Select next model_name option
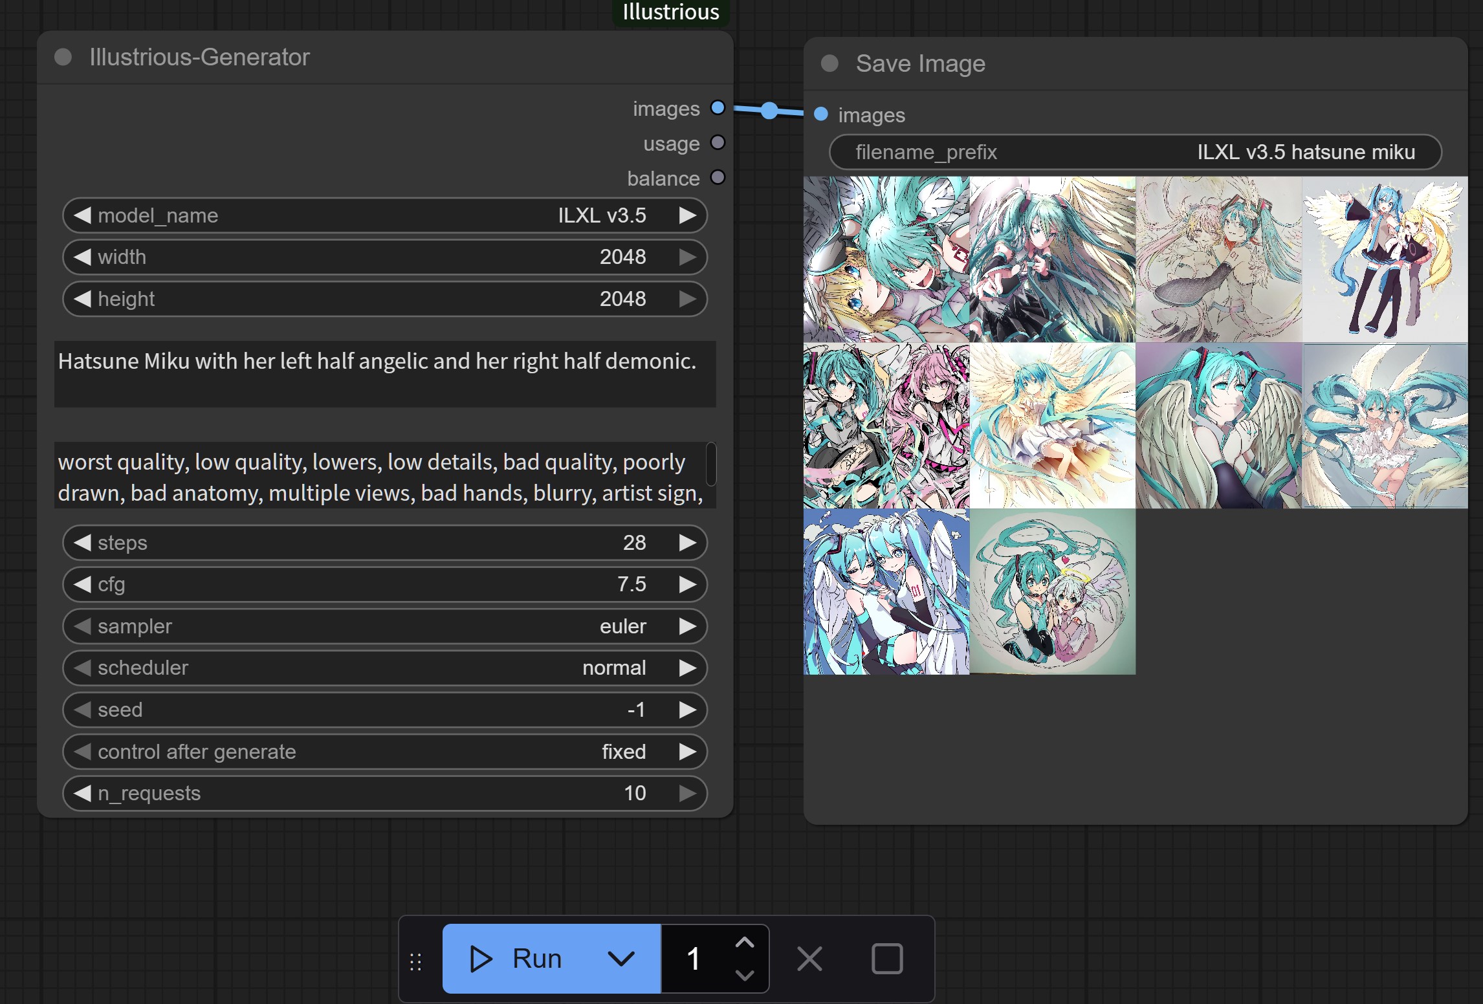This screenshot has height=1004, width=1483. [x=688, y=215]
